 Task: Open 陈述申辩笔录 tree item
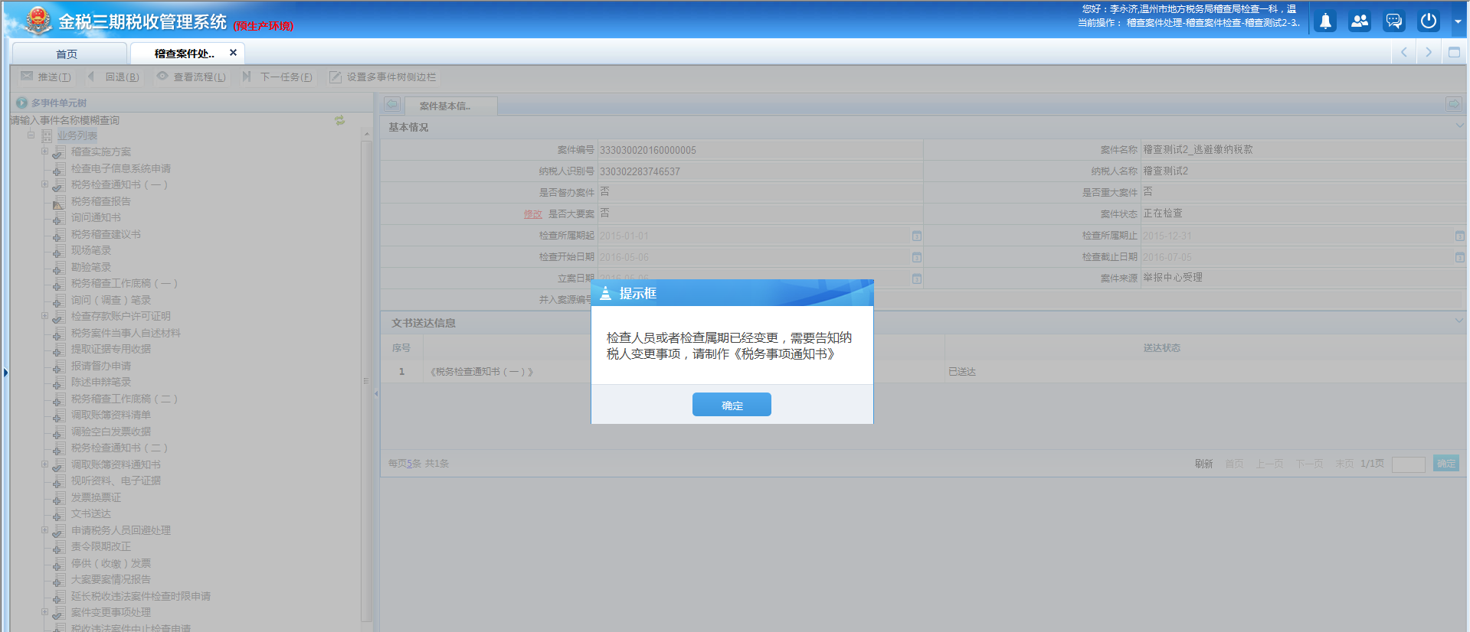pos(101,382)
